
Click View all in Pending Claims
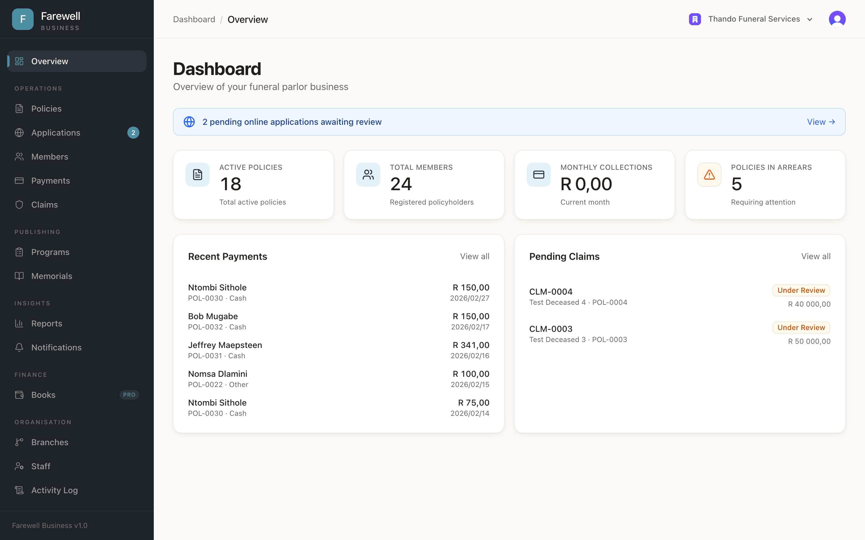(816, 256)
